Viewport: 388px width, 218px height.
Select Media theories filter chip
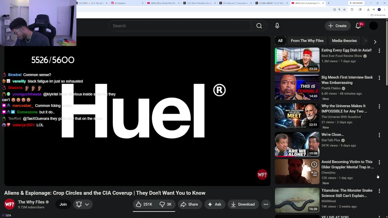pyautogui.click(x=344, y=41)
